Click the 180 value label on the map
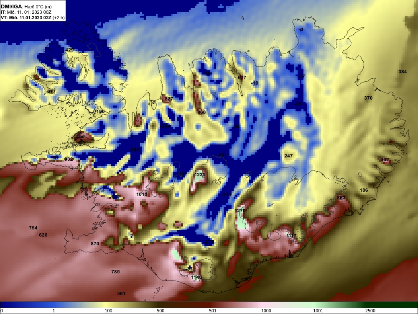This screenshot has width=418, height=314. (100, 112)
